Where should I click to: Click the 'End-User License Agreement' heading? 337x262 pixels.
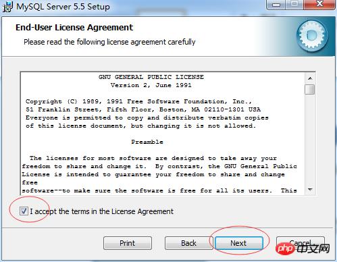74,28
